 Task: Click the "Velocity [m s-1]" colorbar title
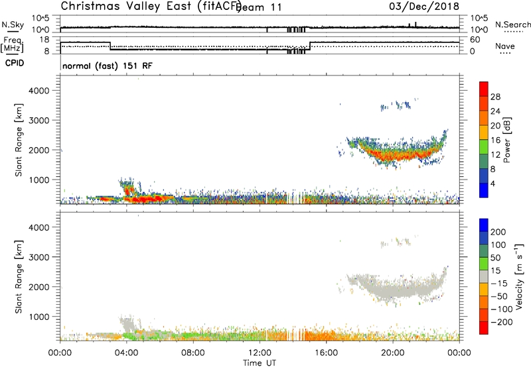coord(518,277)
